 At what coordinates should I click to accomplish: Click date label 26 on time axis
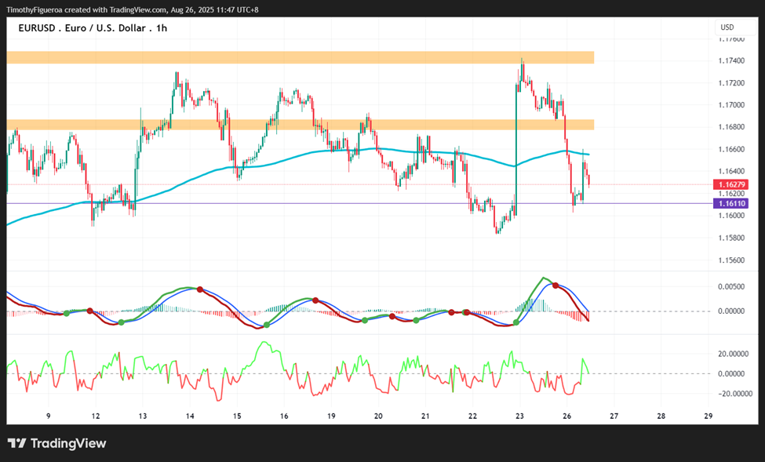[x=567, y=417]
